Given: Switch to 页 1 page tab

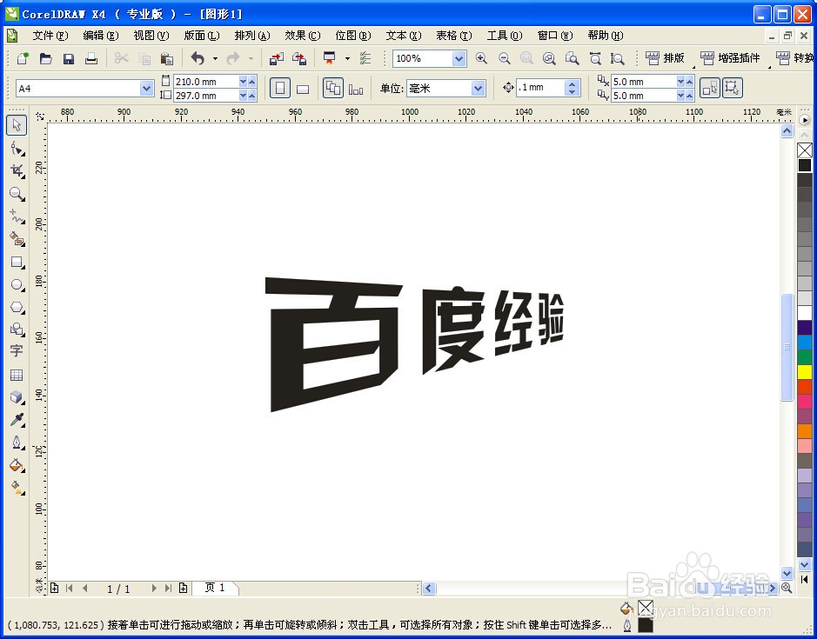Looking at the screenshot, I should pos(215,588).
